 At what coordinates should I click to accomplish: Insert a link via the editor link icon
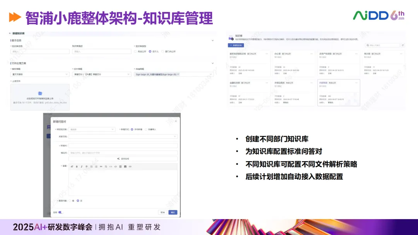tap(130, 167)
